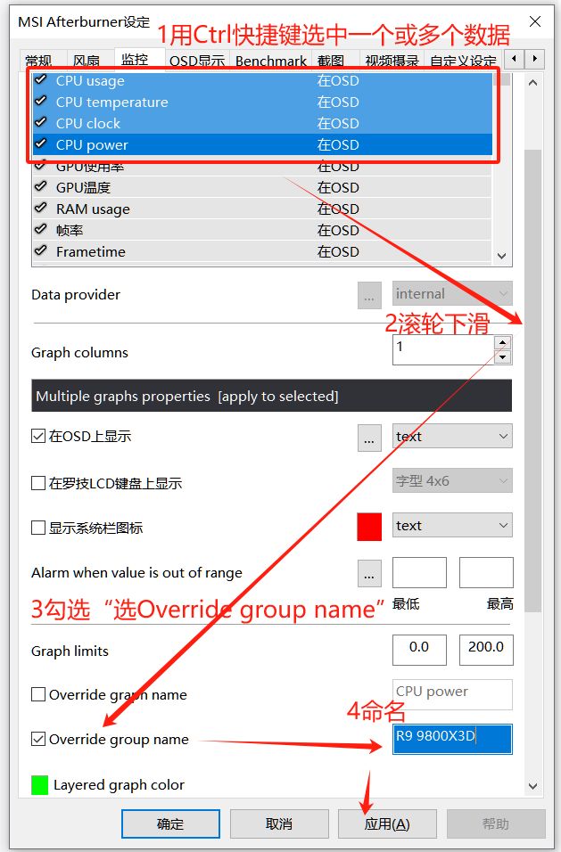Toggle the 帧率 checkmark
This screenshot has height=852, width=561.
[x=41, y=229]
